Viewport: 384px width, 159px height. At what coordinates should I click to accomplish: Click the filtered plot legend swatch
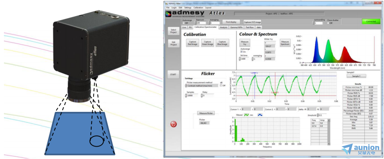[246, 115]
